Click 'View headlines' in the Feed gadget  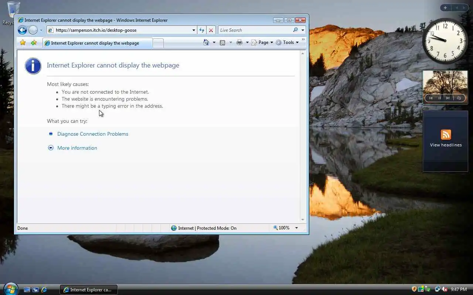(446, 145)
